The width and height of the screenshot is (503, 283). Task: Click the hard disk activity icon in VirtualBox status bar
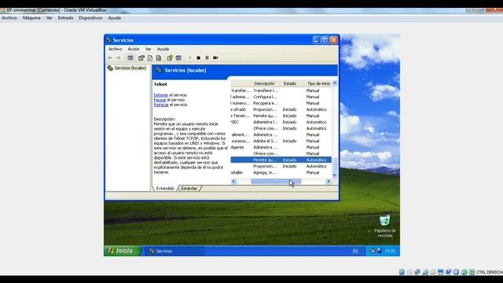coord(402,272)
